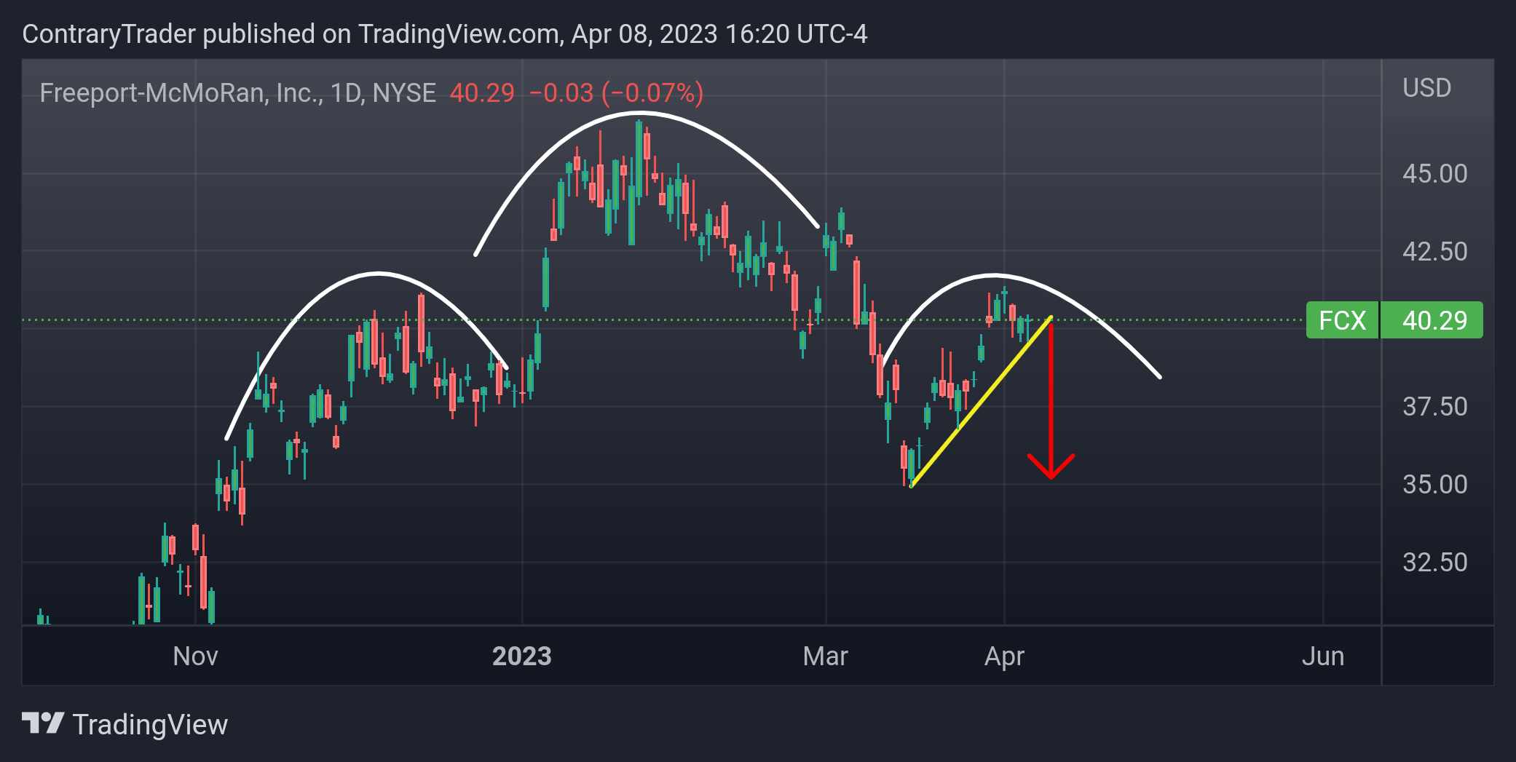This screenshot has height=762, width=1516.
Task: Click the FCX ticker price label
Action: tap(1342, 320)
